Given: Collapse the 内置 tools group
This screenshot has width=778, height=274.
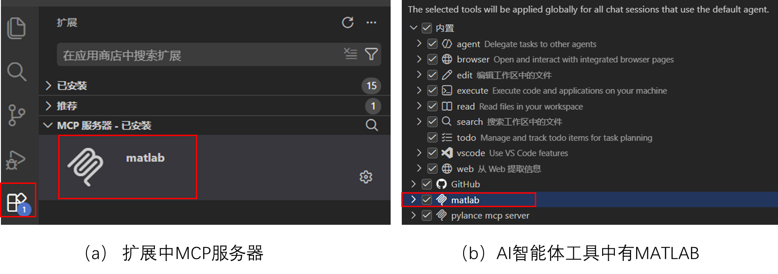Looking at the screenshot, I should [x=413, y=28].
